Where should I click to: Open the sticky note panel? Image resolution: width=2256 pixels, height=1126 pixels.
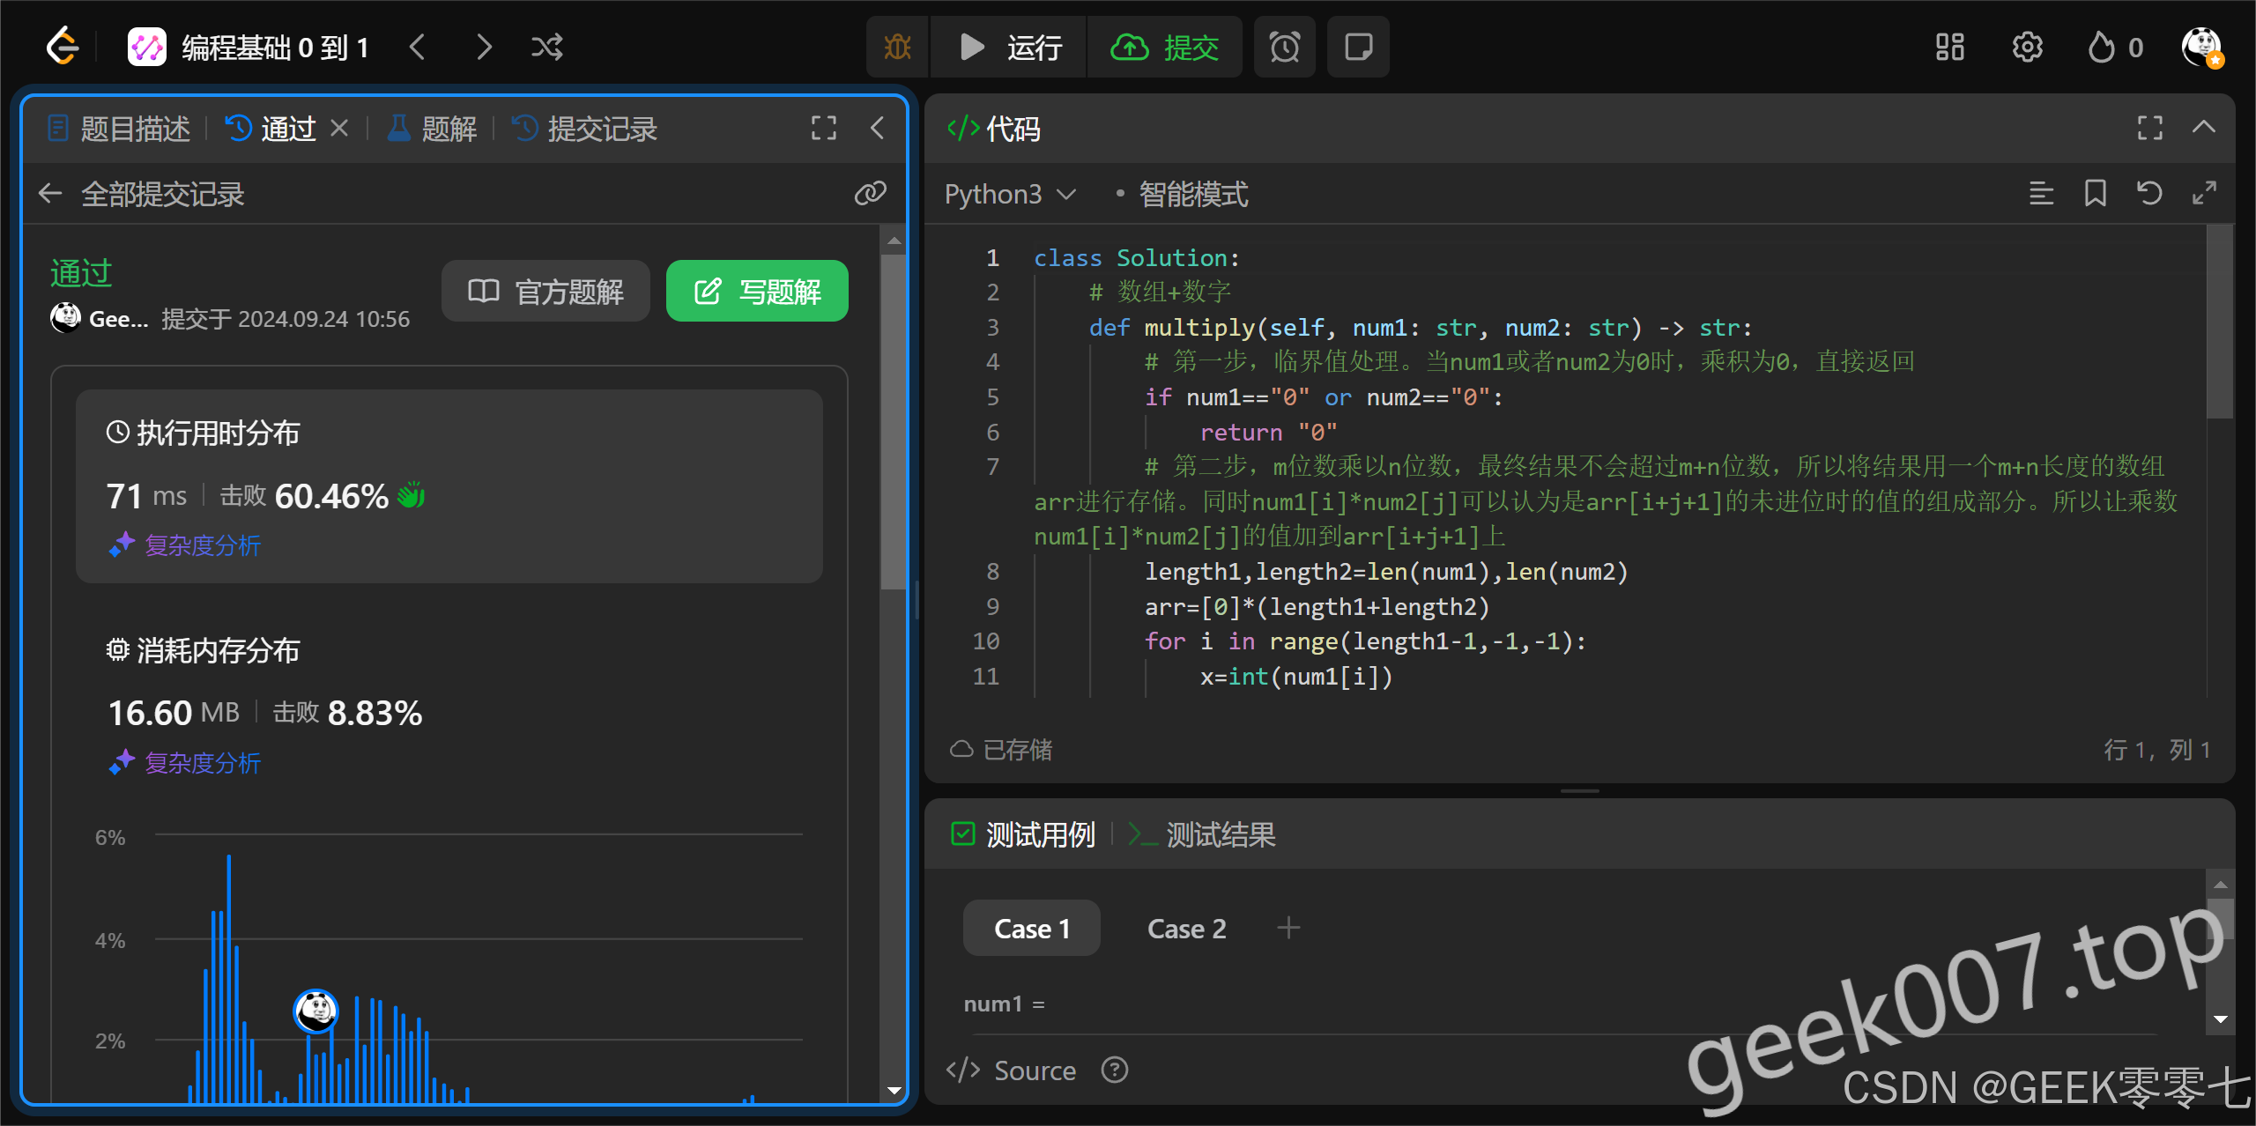(x=1358, y=47)
